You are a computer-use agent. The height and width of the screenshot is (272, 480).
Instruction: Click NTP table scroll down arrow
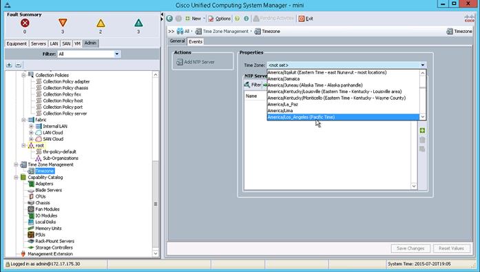pos(414,186)
